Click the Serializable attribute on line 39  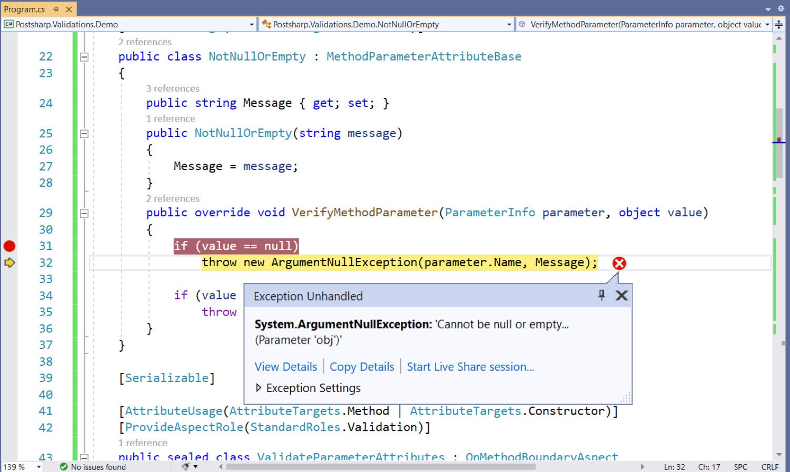pyautogui.click(x=167, y=378)
